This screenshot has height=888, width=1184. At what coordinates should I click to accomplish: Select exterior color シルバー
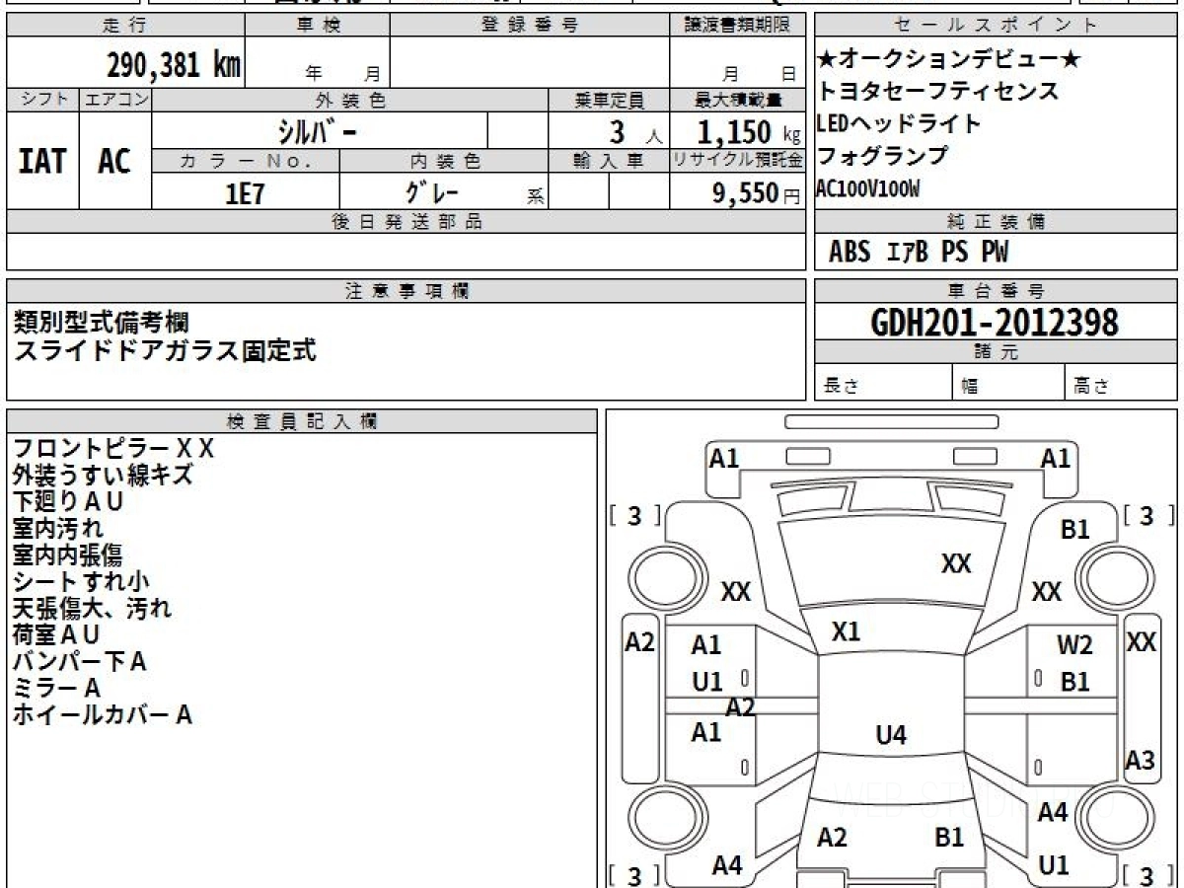tap(317, 130)
